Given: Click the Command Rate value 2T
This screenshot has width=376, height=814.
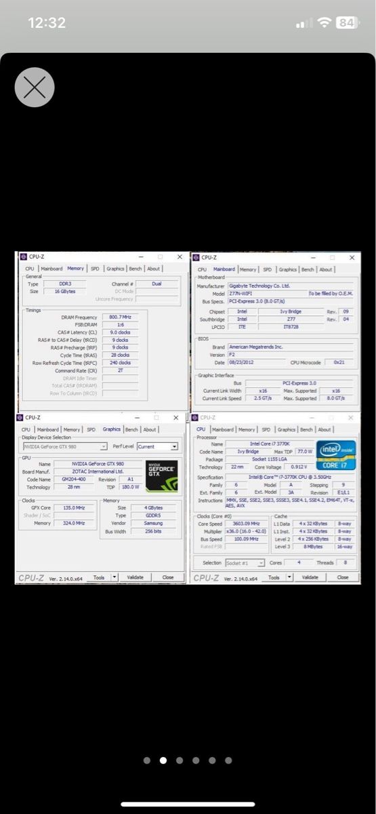Looking at the screenshot, I should (121, 370).
